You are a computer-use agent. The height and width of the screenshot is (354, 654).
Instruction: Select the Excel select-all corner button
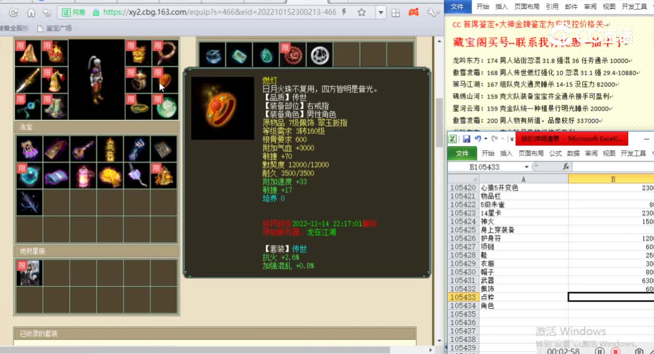coord(463,180)
